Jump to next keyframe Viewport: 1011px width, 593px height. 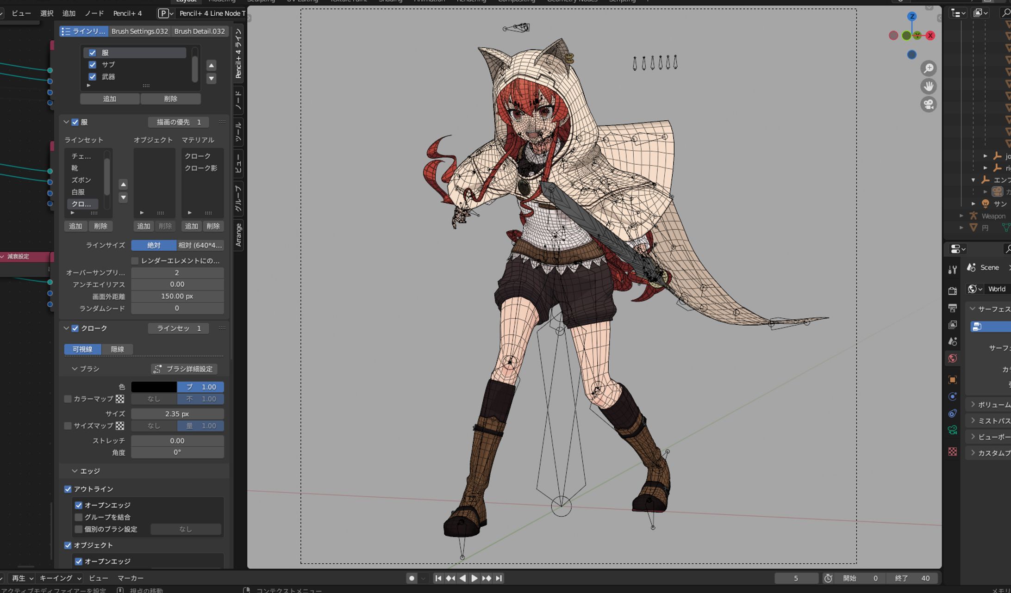tap(487, 578)
